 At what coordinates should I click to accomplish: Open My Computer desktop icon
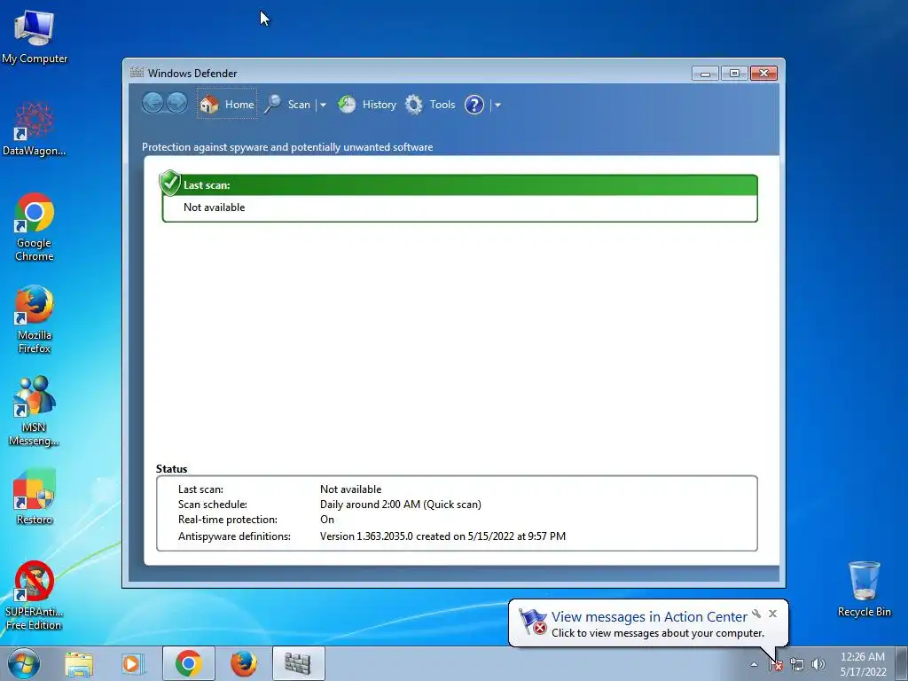[x=35, y=36]
